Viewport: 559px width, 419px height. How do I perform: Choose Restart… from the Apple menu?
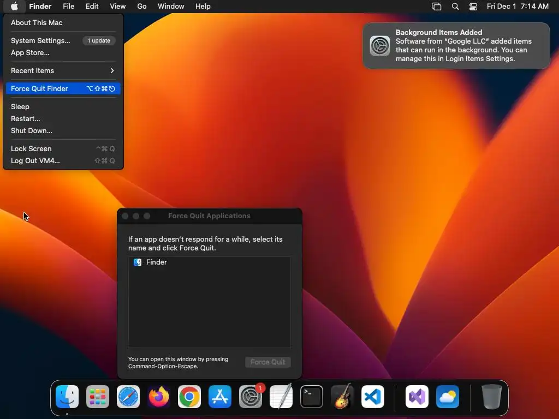[63, 118]
